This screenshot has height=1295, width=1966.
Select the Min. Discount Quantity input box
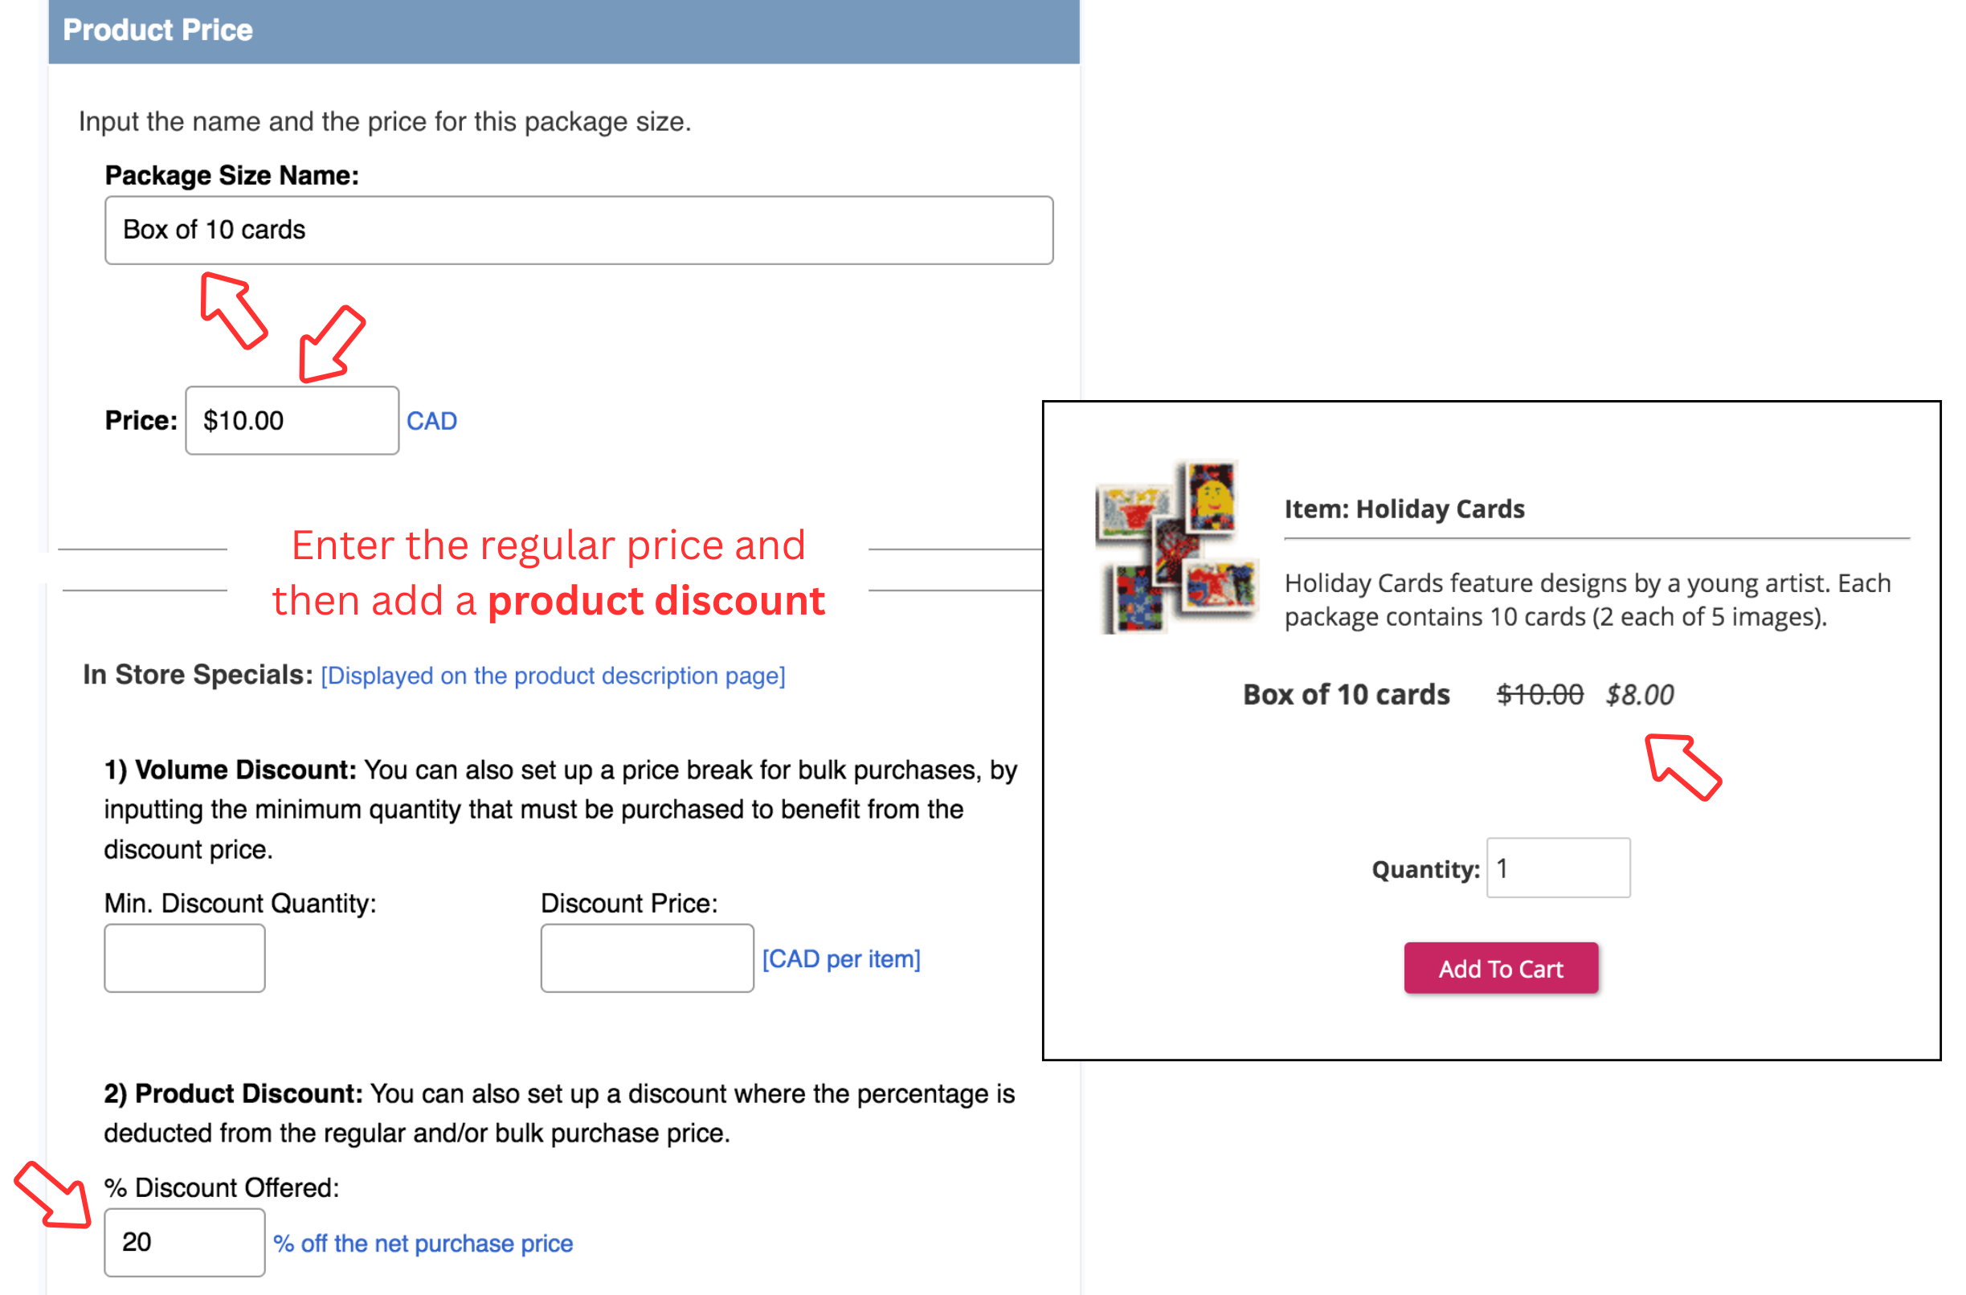tap(184, 958)
